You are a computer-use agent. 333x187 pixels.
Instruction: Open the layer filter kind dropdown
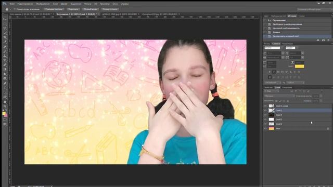[272, 91]
